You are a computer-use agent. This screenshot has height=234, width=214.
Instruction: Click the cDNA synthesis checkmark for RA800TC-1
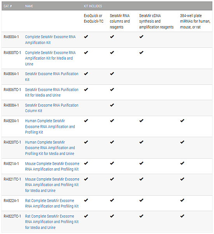point(141,53)
